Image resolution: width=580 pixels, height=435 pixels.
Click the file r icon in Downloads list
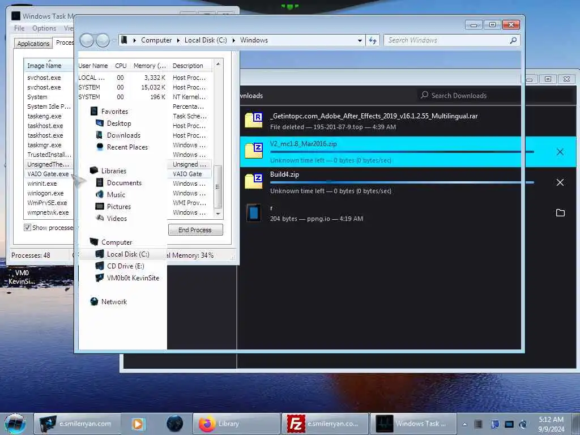pos(254,213)
